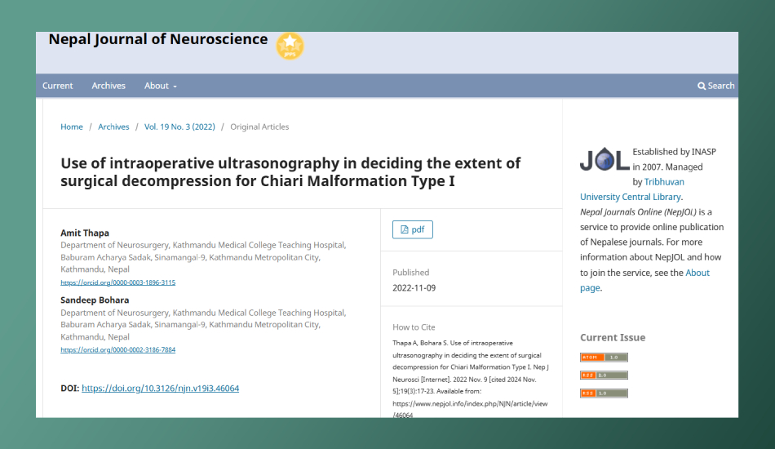The width and height of the screenshot is (775, 449).
Task: Click the JOL logo in sidebar
Action: coord(604,159)
